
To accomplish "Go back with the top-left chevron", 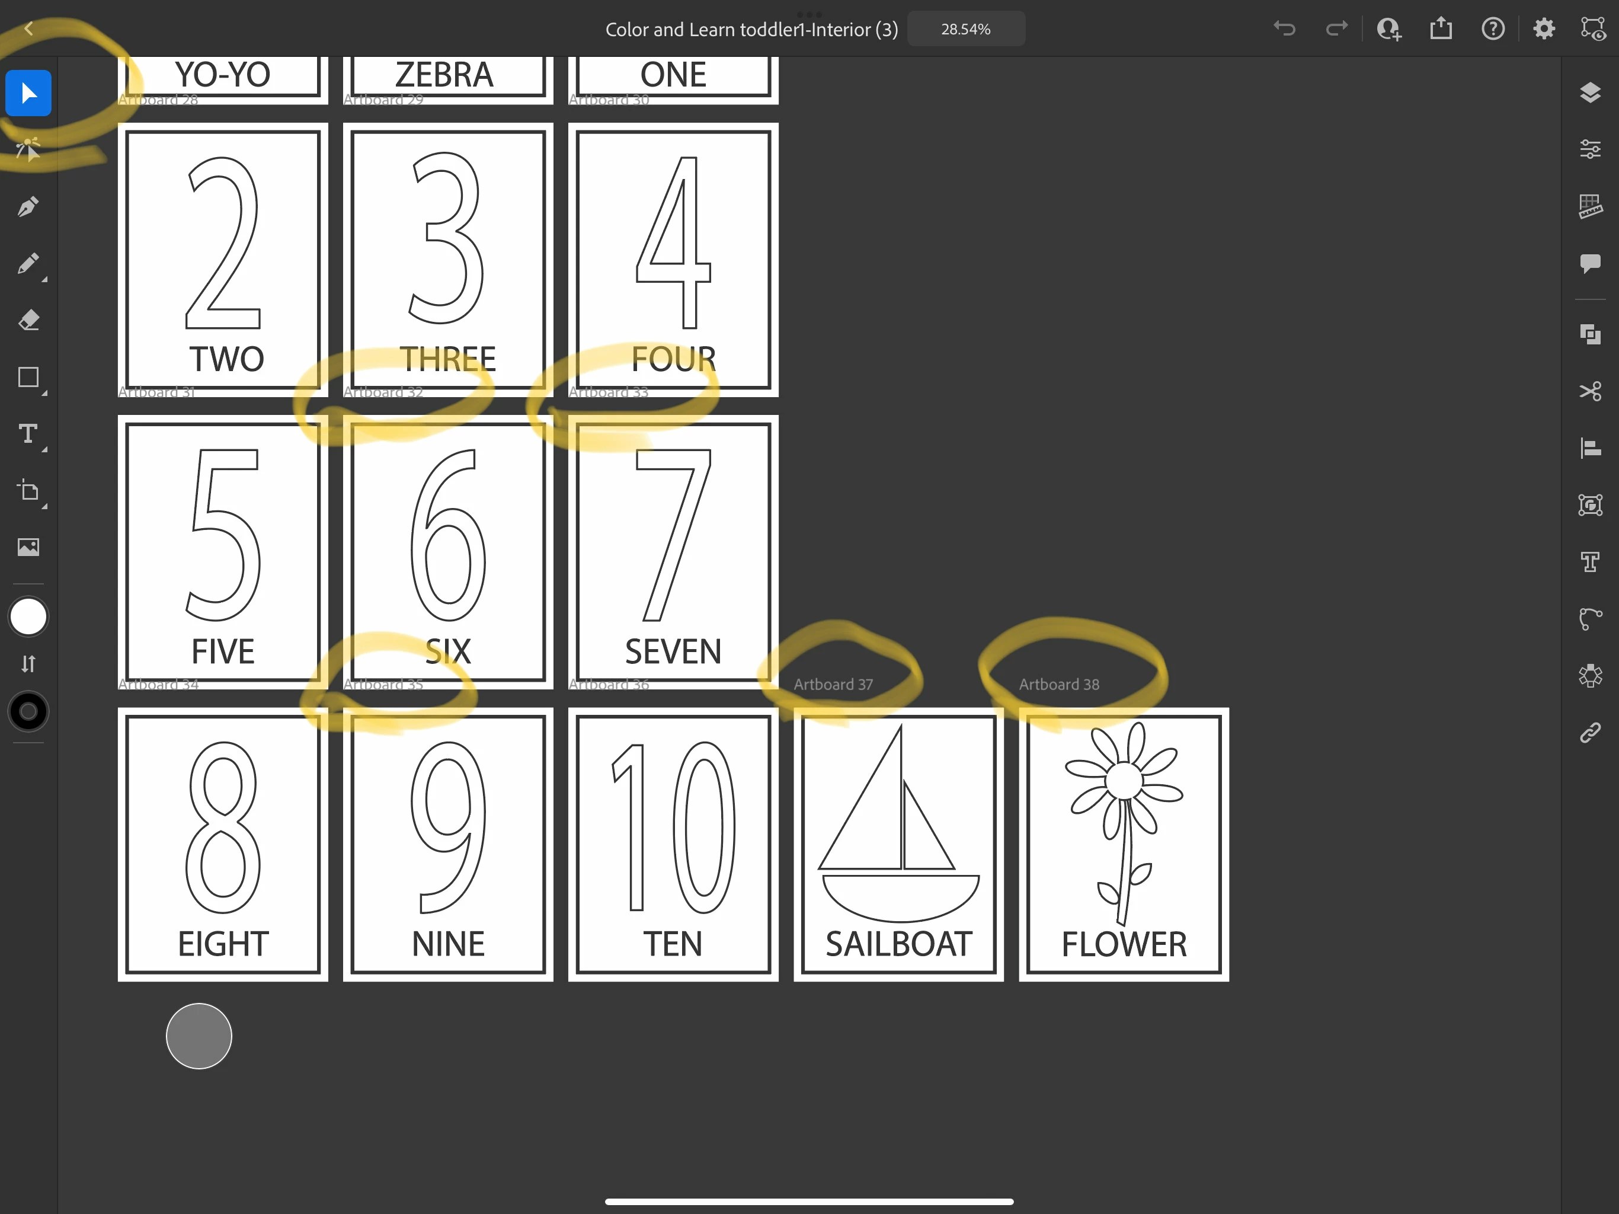I will click(29, 28).
